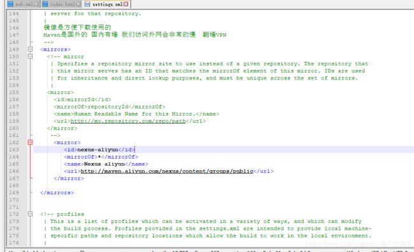The image size is (414, 252).
Task: Close the web.xml tab with its X
Action: [x=36, y=4]
